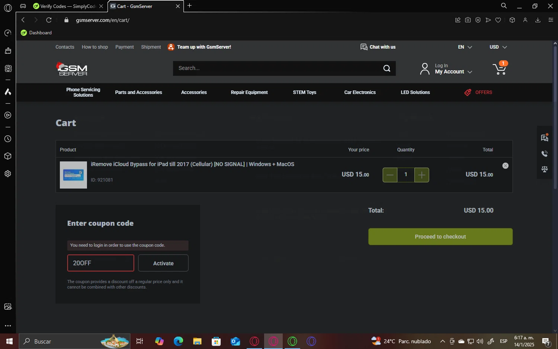Open Parts and Accessories menu

tap(138, 92)
